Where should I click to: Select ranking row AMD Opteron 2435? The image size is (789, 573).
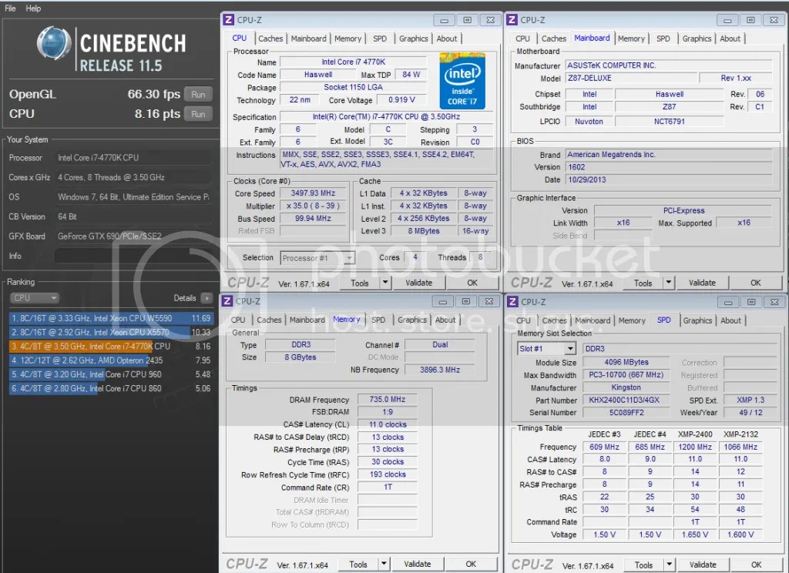tap(111, 360)
